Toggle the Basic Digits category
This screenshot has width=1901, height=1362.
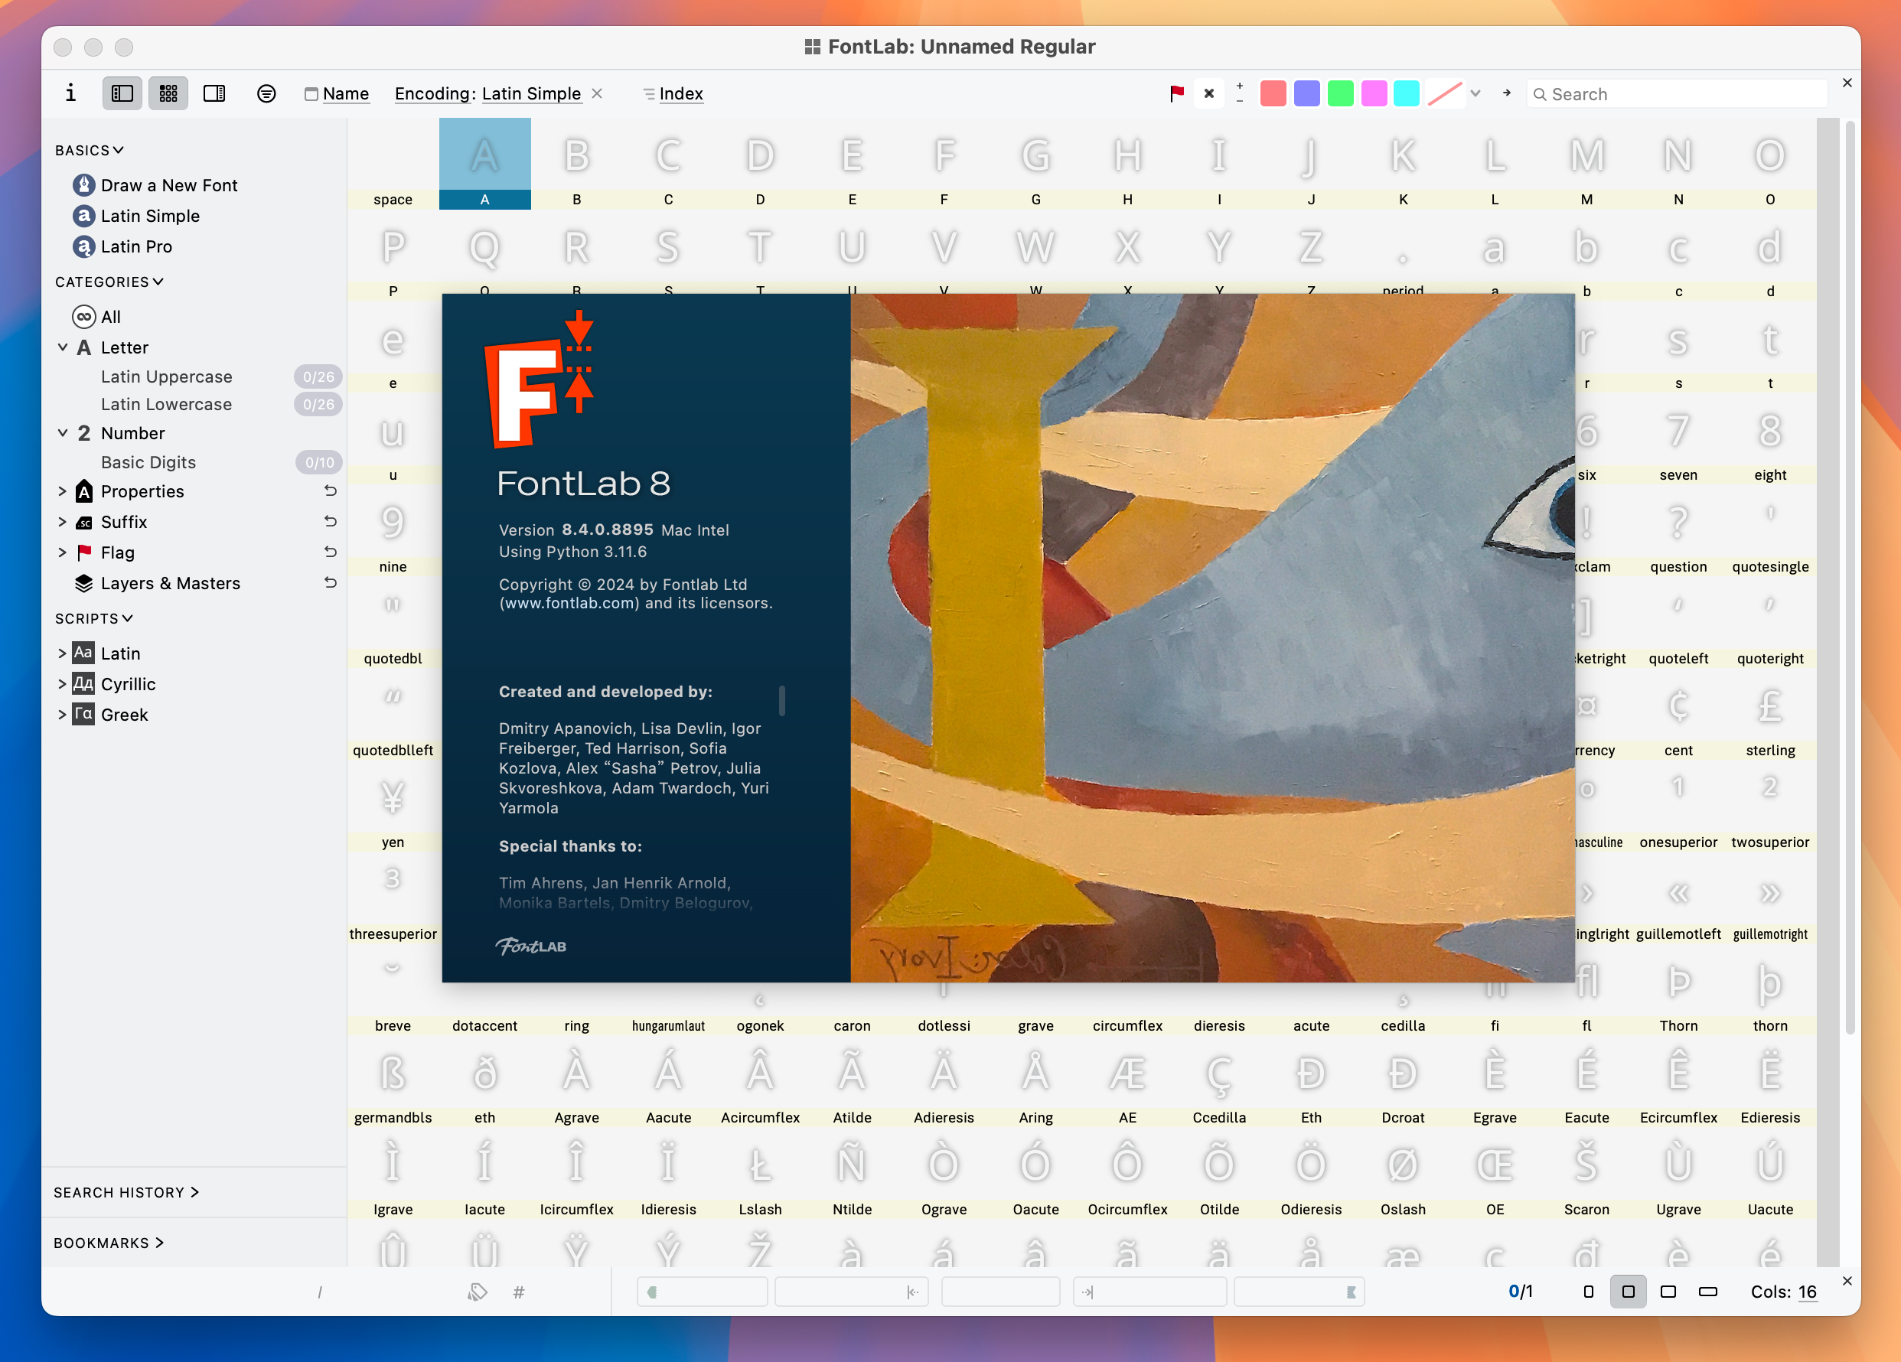(148, 463)
